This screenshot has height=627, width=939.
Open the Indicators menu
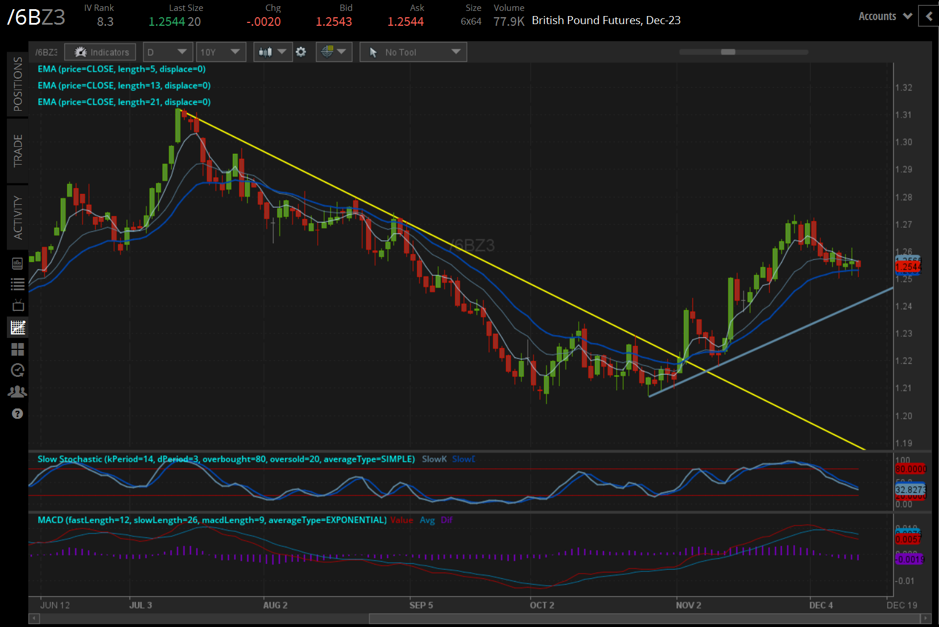(100, 52)
